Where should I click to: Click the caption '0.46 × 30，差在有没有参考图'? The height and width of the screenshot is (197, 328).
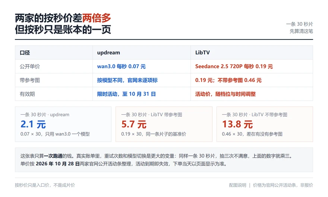(x=252, y=134)
